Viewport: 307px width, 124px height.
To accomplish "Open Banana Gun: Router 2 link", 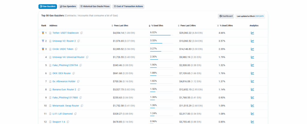I will pyautogui.click(x=64, y=89).
